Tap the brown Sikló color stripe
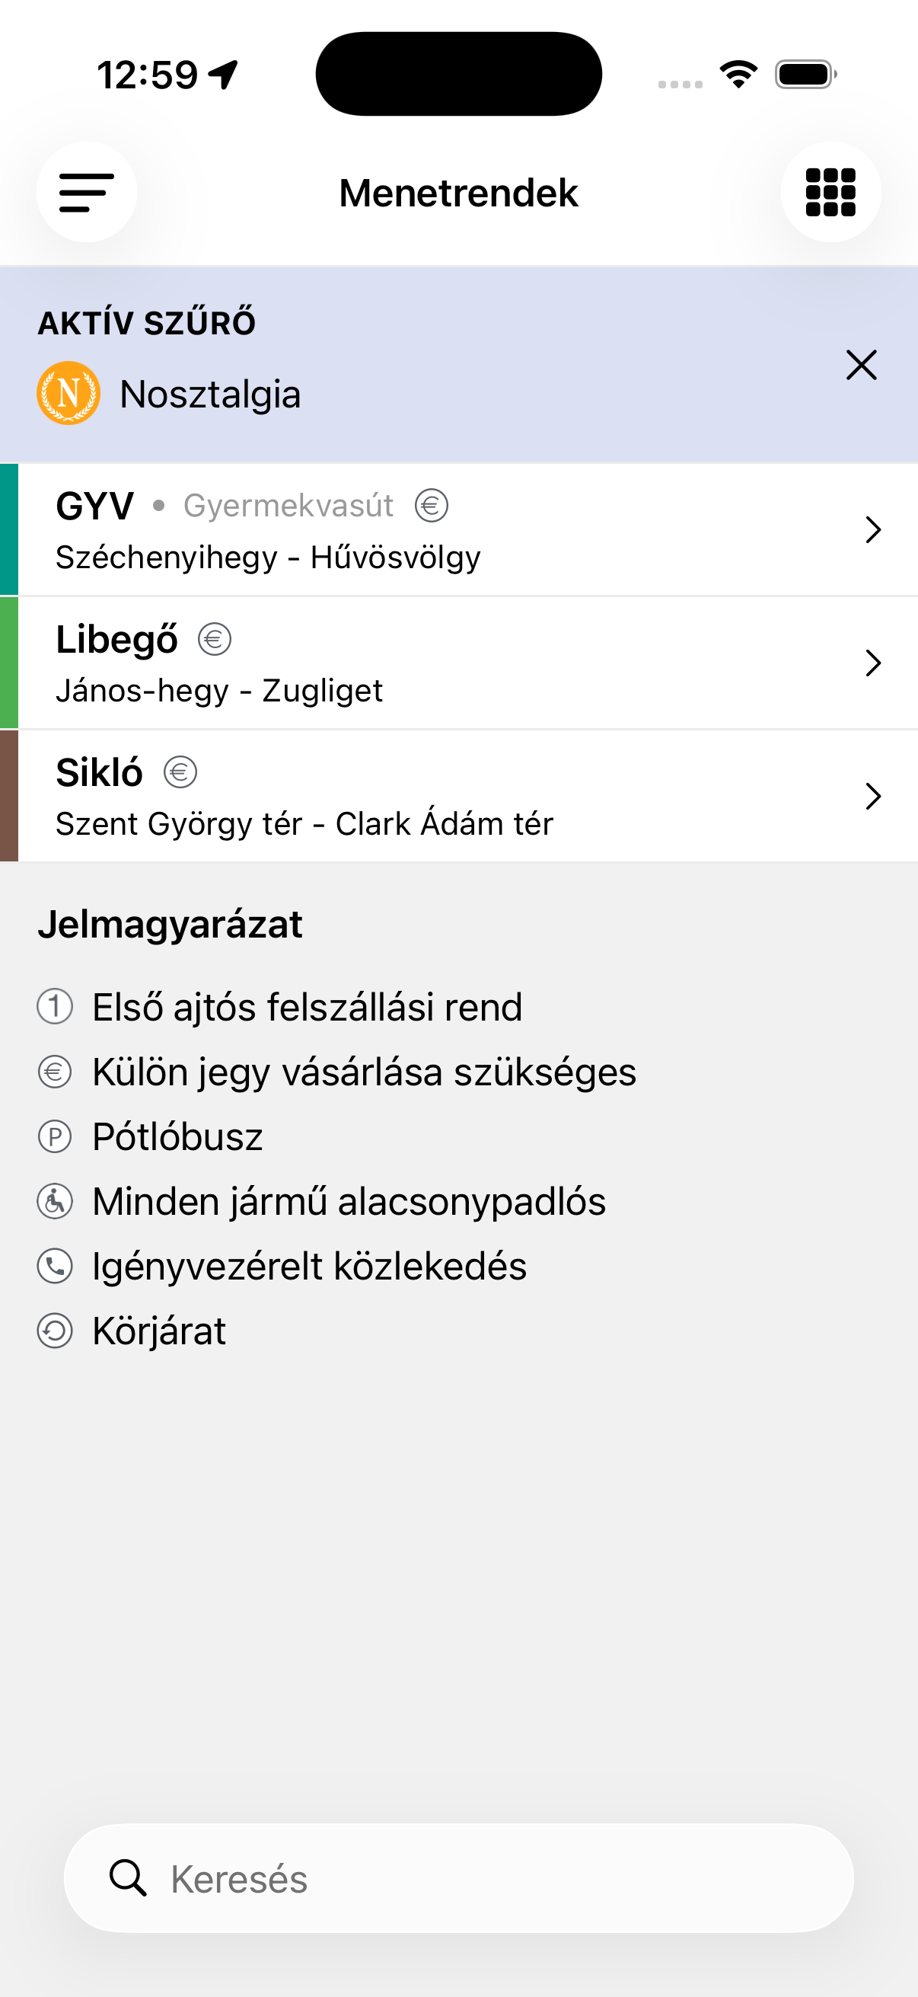The image size is (918, 1997). (x=8, y=795)
